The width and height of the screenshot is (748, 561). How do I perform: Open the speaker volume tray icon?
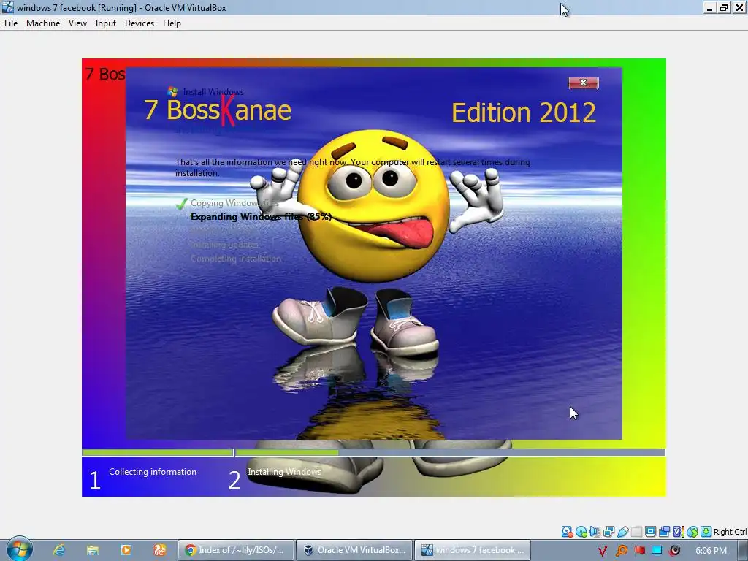(x=674, y=551)
